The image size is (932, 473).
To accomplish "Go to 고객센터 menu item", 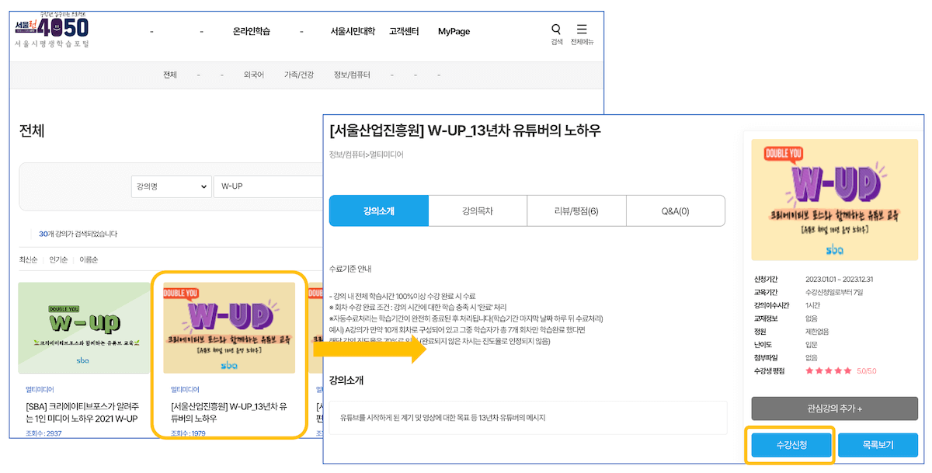I will click(x=404, y=32).
